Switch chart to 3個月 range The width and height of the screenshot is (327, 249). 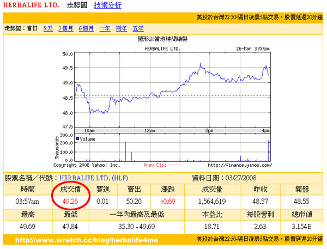(x=65, y=28)
